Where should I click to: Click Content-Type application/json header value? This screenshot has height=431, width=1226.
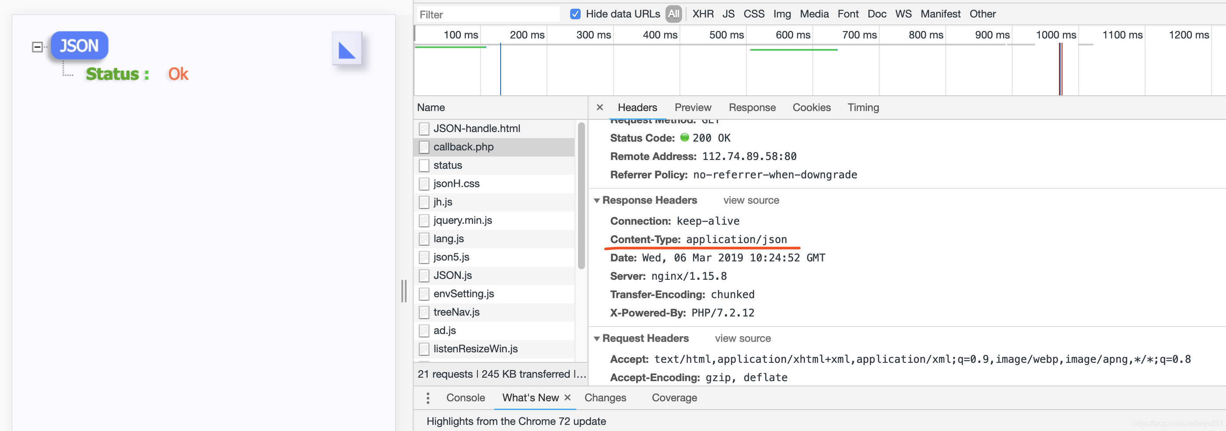click(x=736, y=239)
